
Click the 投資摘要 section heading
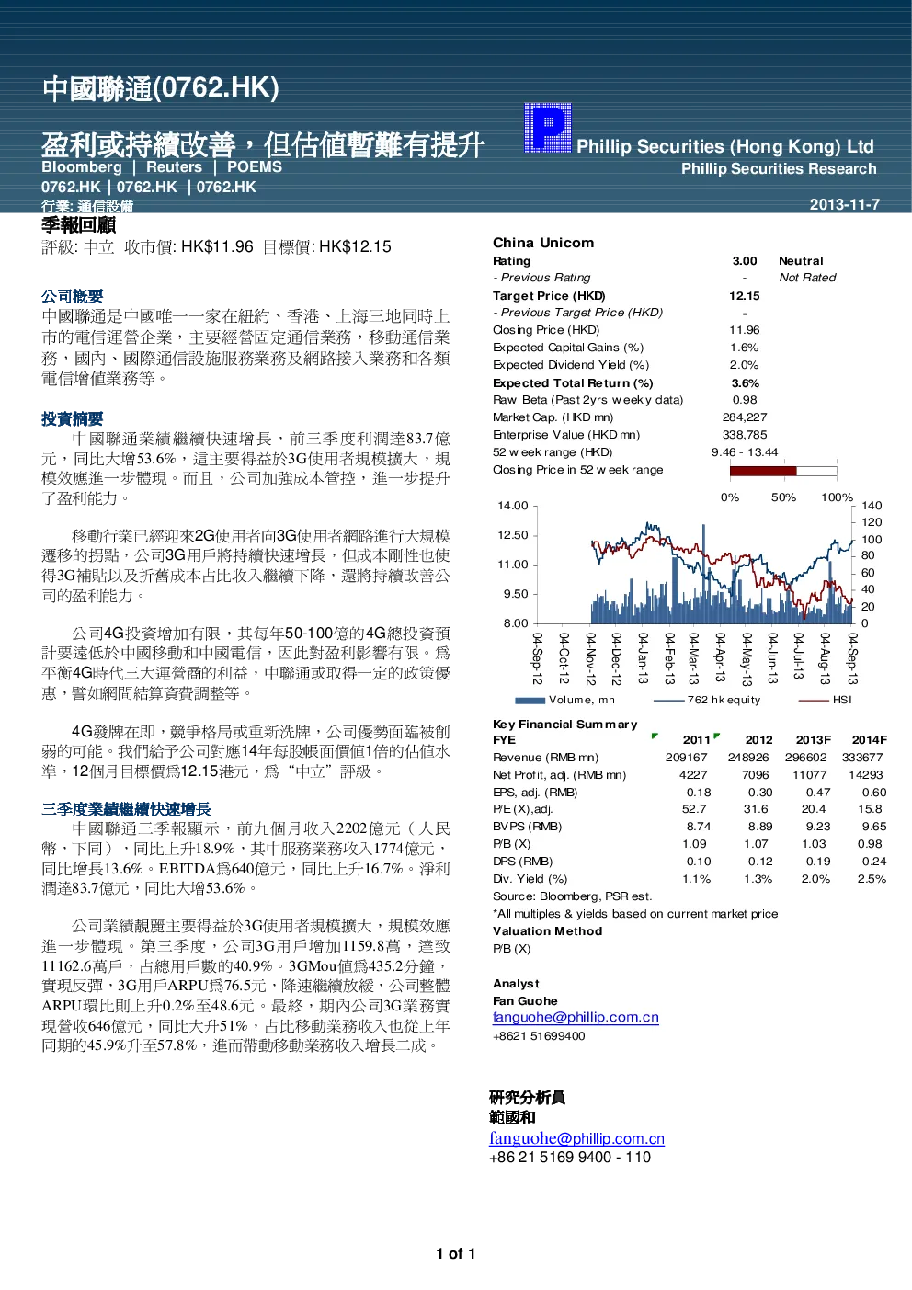click(73, 418)
